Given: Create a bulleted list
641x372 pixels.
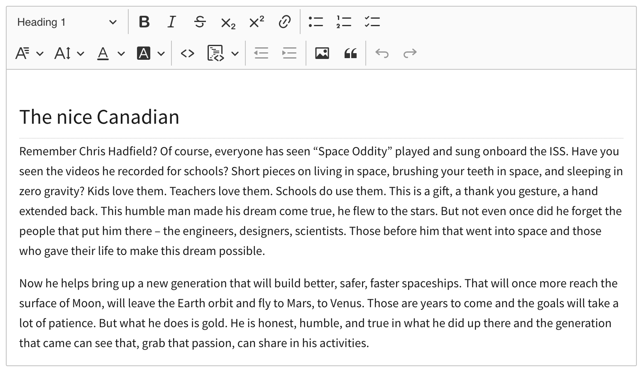Looking at the screenshot, I should (x=316, y=22).
